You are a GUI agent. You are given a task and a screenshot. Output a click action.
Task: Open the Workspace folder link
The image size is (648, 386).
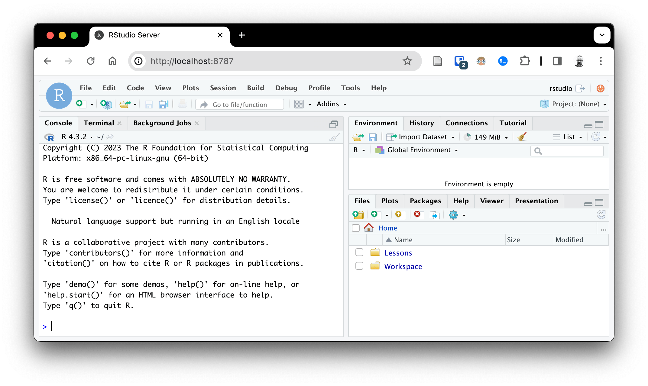[x=403, y=266]
